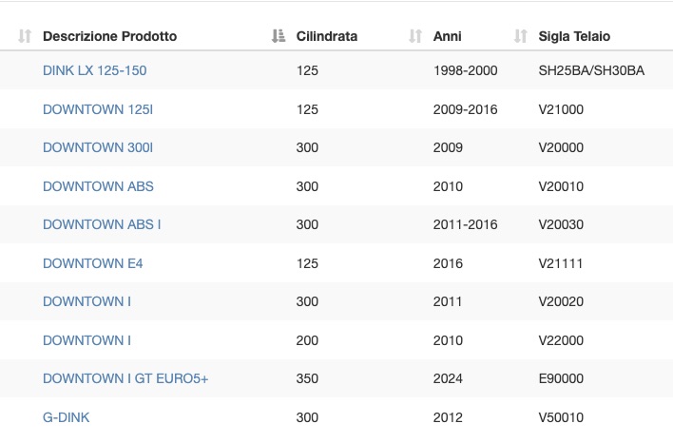The image size is (673, 443).
Task: Open DOWNTOWN I with 300 cilindrata
Action: [87, 301]
